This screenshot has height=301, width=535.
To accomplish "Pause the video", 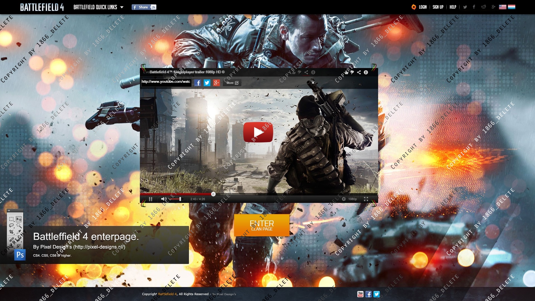I will [x=150, y=199].
